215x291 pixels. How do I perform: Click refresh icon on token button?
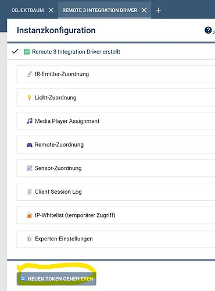23,279
